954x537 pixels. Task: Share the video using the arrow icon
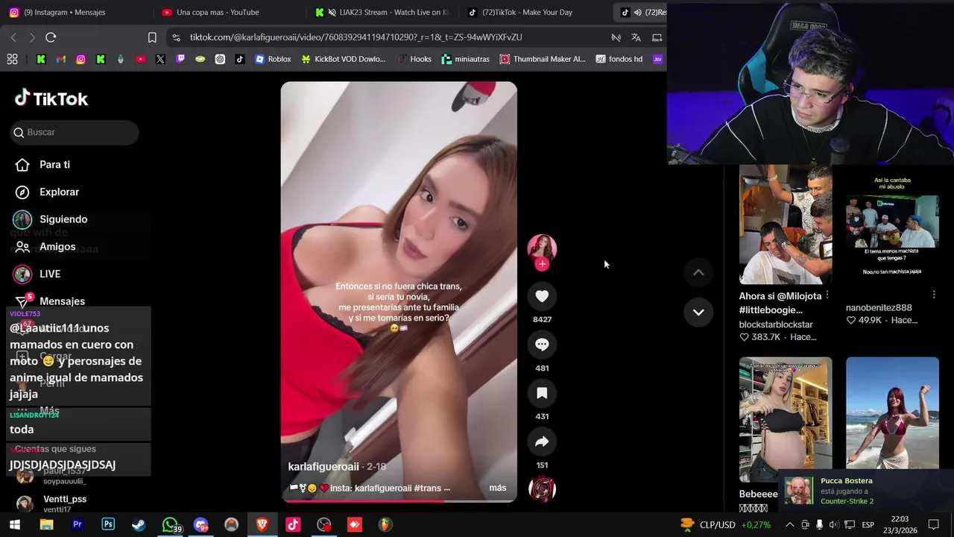(x=542, y=442)
